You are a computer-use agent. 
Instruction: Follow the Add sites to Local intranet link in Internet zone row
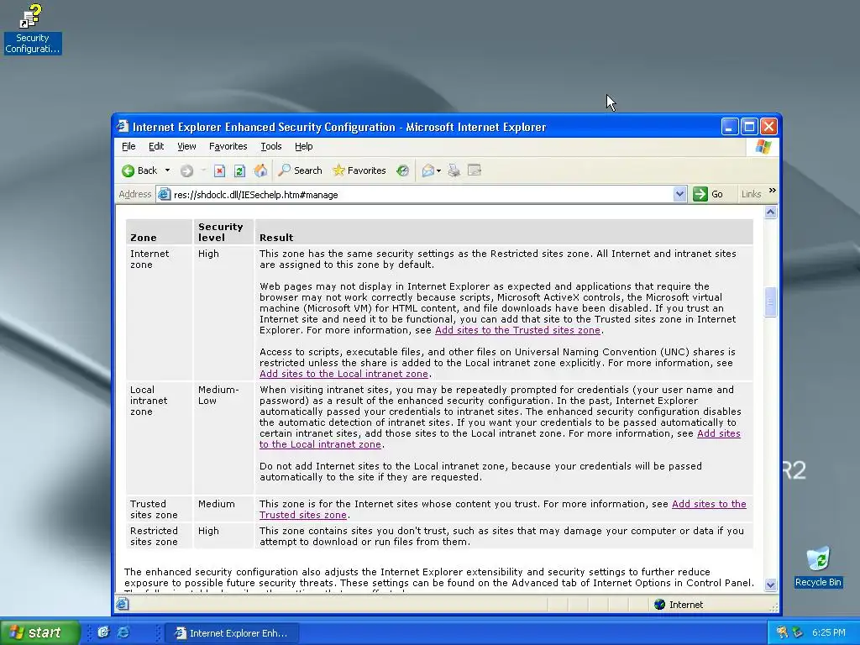click(343, 374)
